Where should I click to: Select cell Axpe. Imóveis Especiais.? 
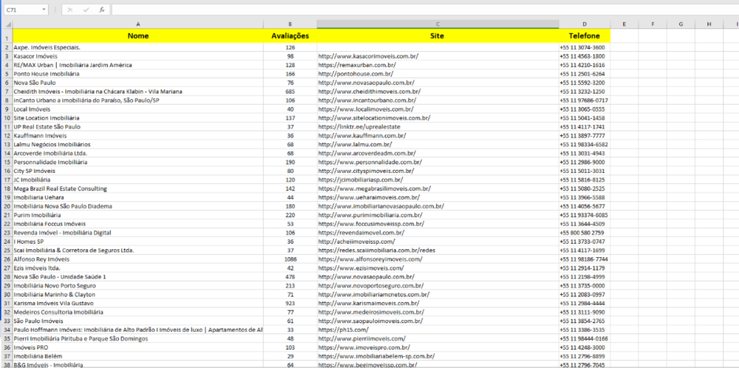[x=137, y=47]
